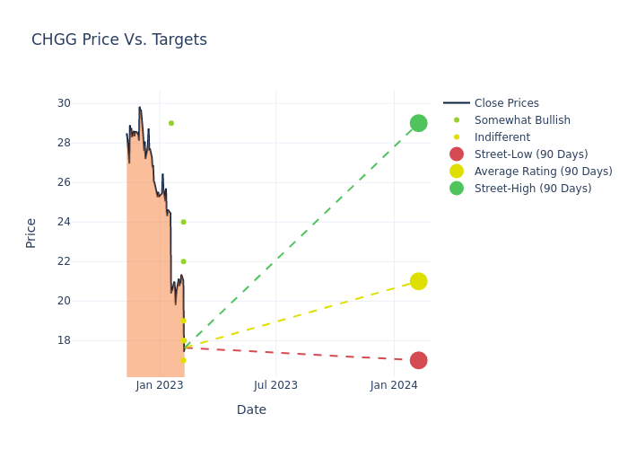
Task: Click the green circle swatch in legend
Action: (457, 189)
